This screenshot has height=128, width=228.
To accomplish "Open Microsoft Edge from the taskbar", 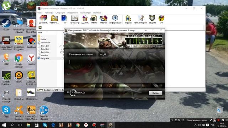I will point(53,125).
